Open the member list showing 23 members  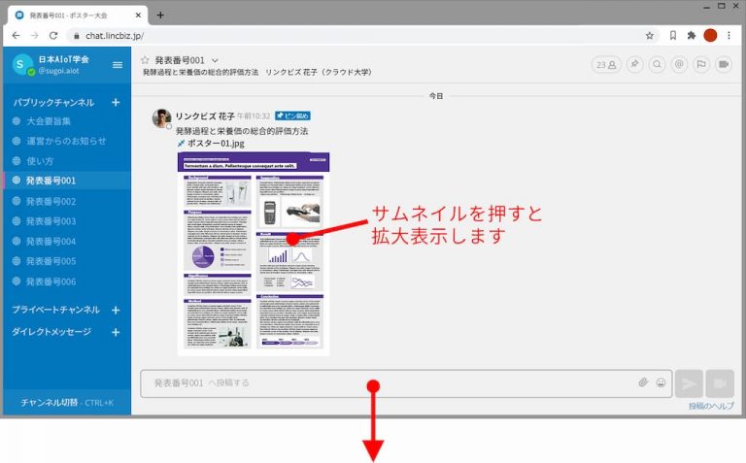pos(606,65)
